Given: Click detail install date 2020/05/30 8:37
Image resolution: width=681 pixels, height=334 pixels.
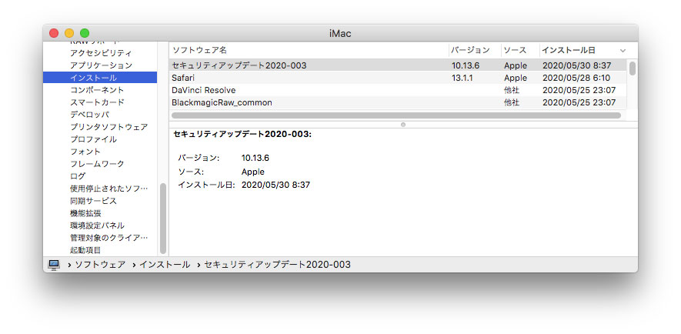Looking at the screenshot, I should click(x=275, y=185).
